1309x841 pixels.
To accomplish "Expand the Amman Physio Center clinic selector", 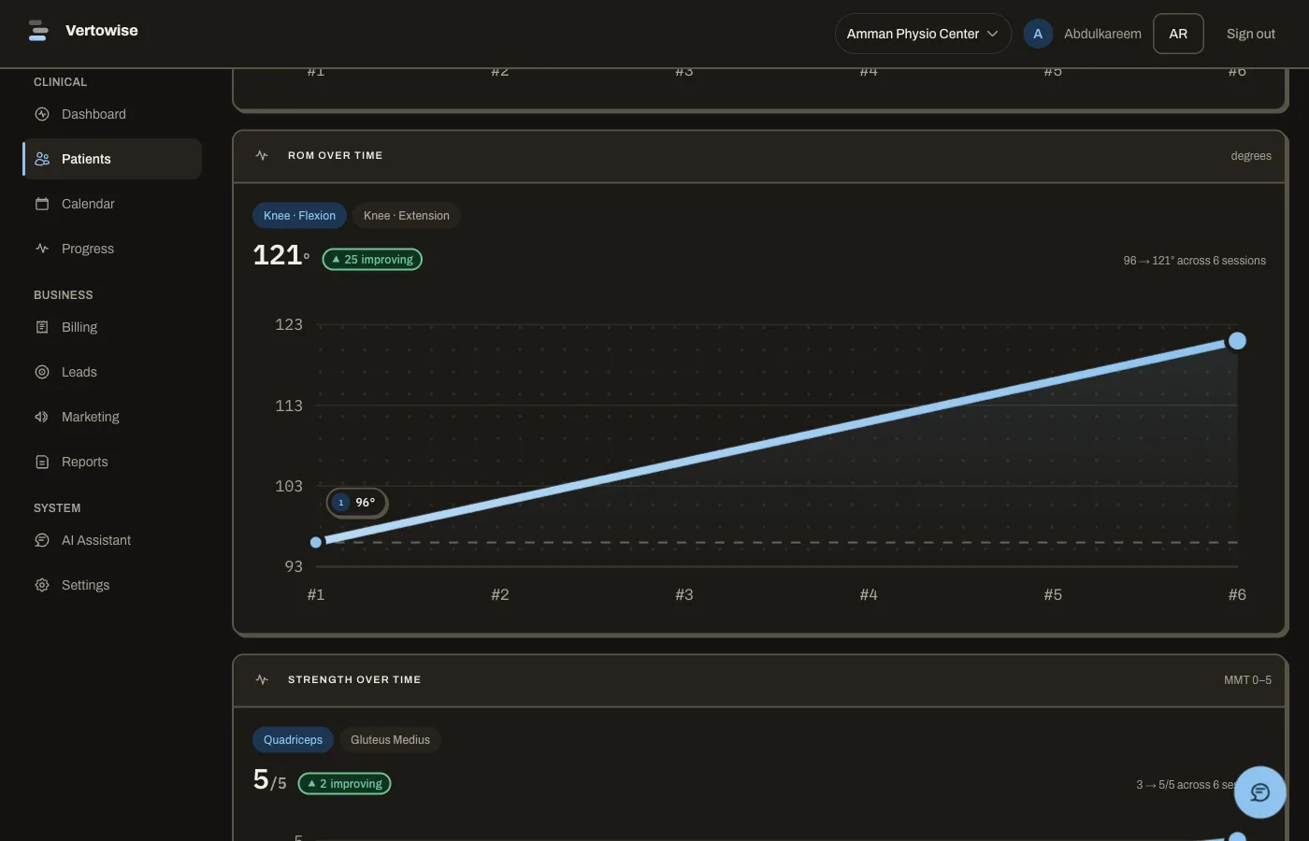I will [923, 34].
